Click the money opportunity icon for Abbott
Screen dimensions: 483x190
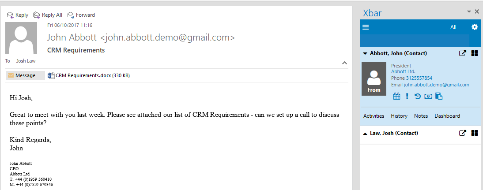pyautogui.click(x=428, y=96)
